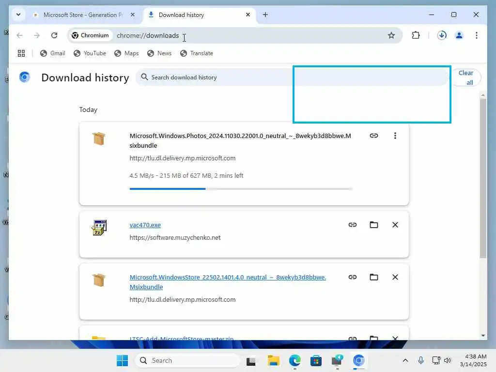Click the downloads page vertical scrollbar
Viewport: 496px width, 372px height.
click(x=483, y=178)
